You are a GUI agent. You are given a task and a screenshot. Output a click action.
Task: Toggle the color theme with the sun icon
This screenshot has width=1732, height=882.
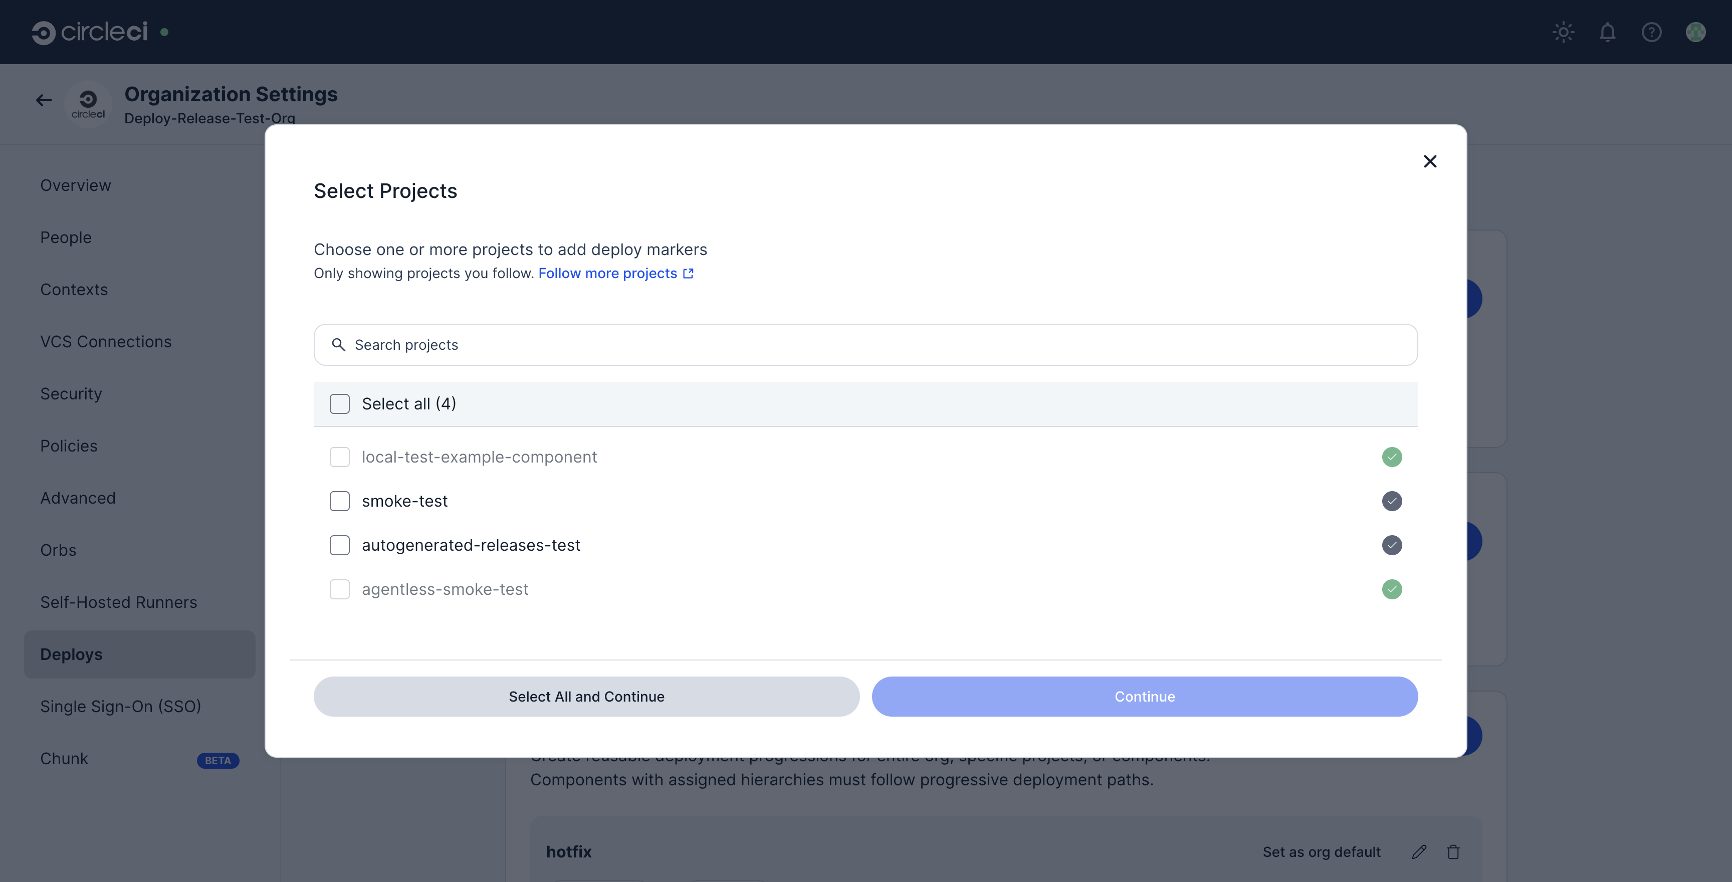coord(1563,32)
